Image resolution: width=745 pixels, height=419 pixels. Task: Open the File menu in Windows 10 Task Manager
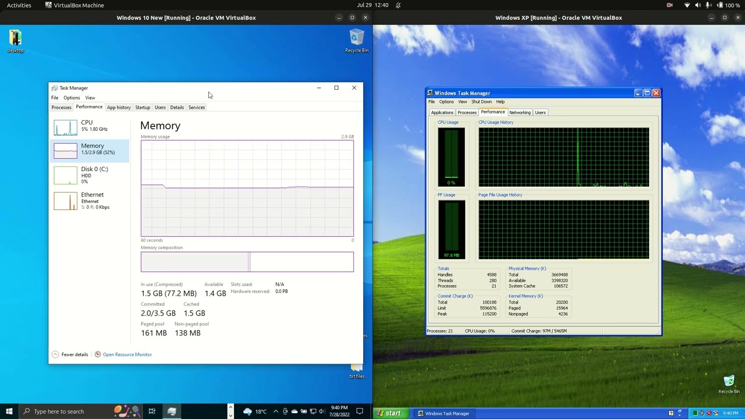(55, 98)
